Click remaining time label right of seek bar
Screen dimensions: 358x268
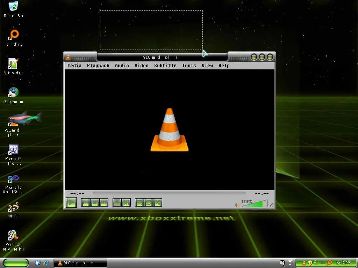[x=262, y=193]
